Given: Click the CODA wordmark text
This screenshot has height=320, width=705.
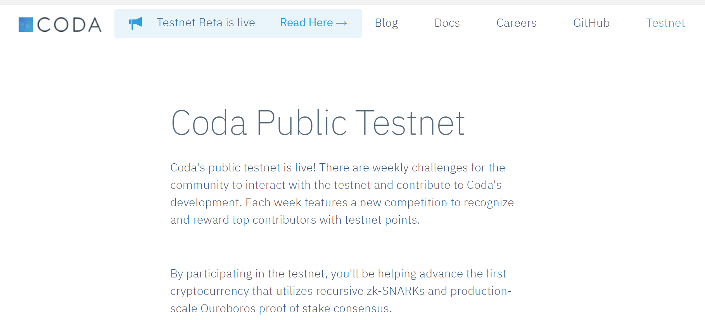Looking at the screenshot, I should coord(69,25).
